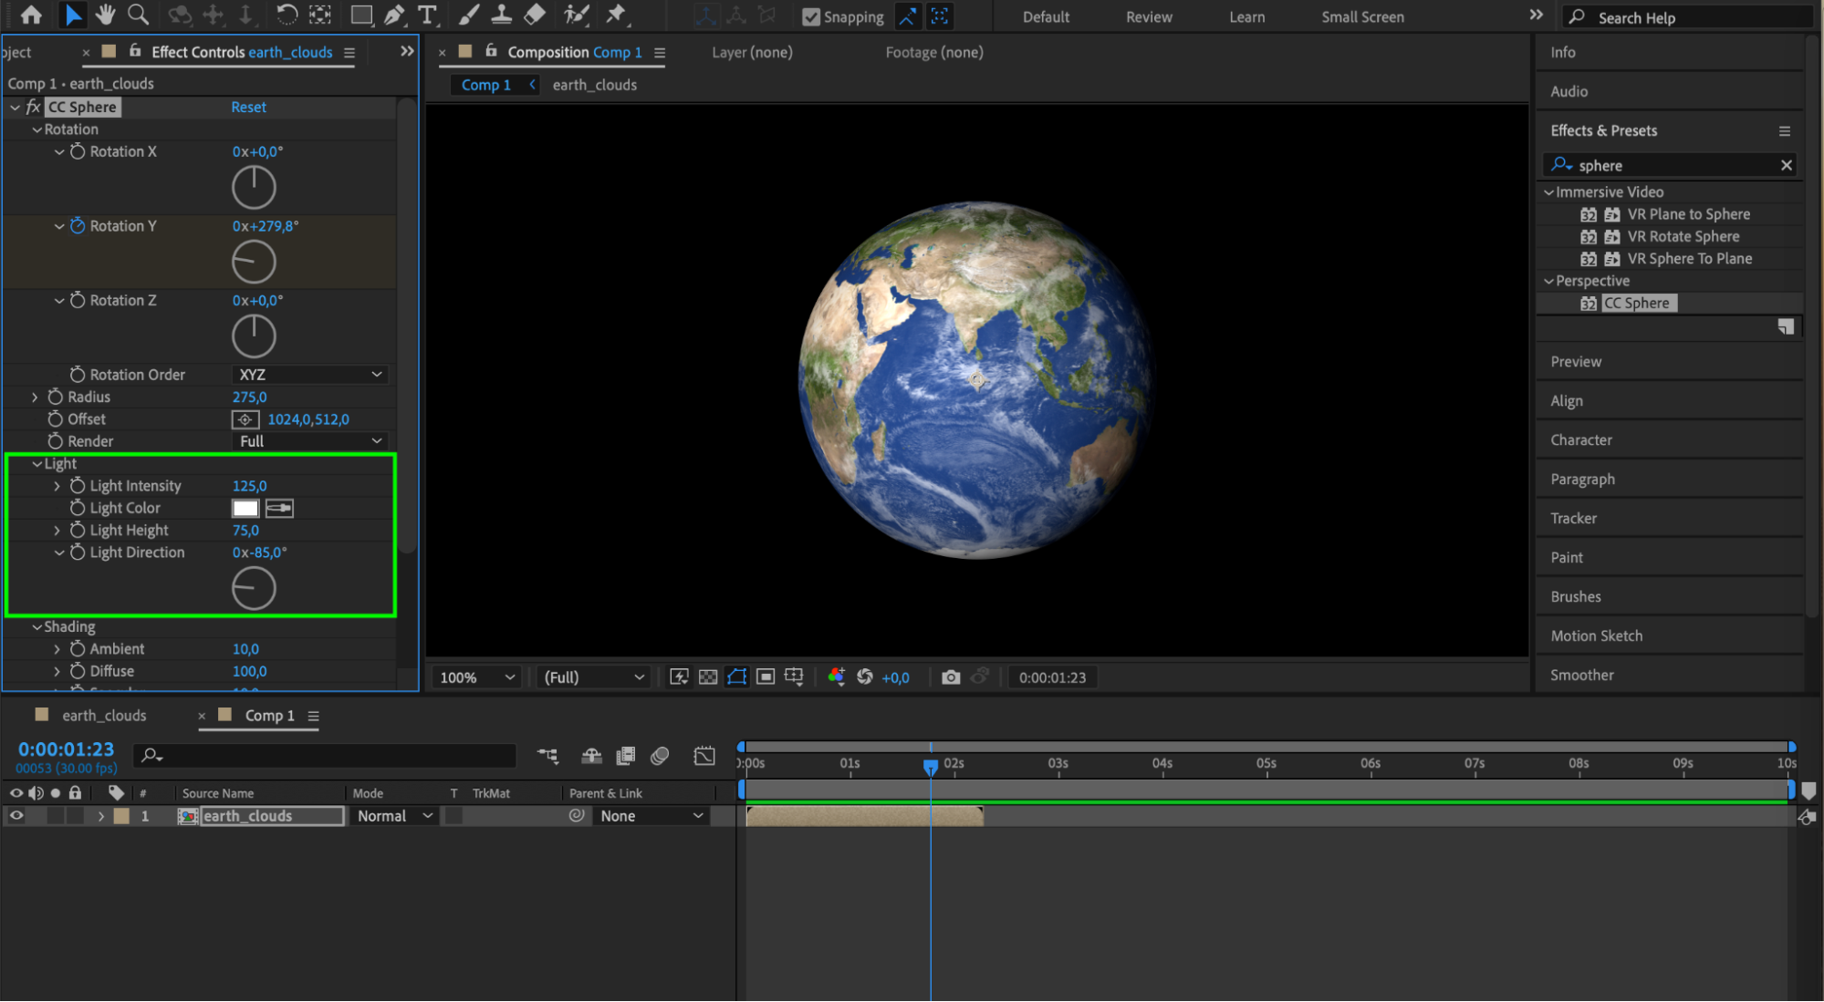Click Light Color eyedropper icon
The height and width of the screenshot is (1002, 1824).
(x=279, y=509)
